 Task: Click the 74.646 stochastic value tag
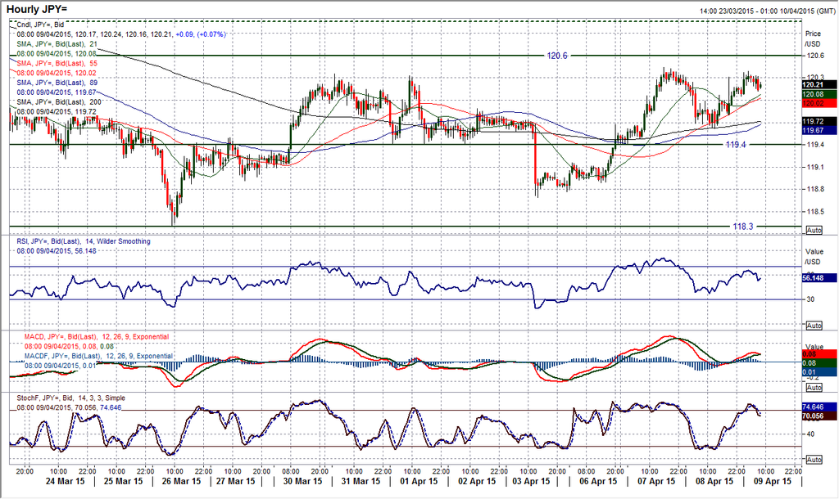(x=819, y=407)
